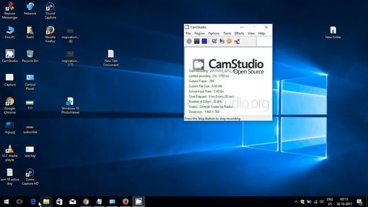This screenshot has width=368, height=207.
Task: Select the Network desktop icon
Action: pos(30,9)
